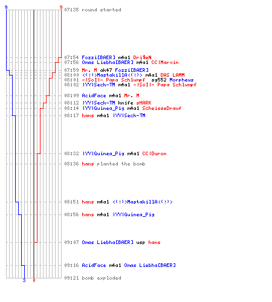The image size is (272, 302).
Task: Click the blue team final count 3
Action: tap(24, 280)
